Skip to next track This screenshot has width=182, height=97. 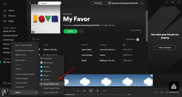click(97, 91)
